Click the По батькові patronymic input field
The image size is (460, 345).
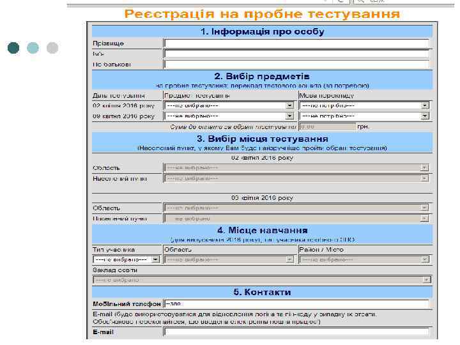(296, 65)
